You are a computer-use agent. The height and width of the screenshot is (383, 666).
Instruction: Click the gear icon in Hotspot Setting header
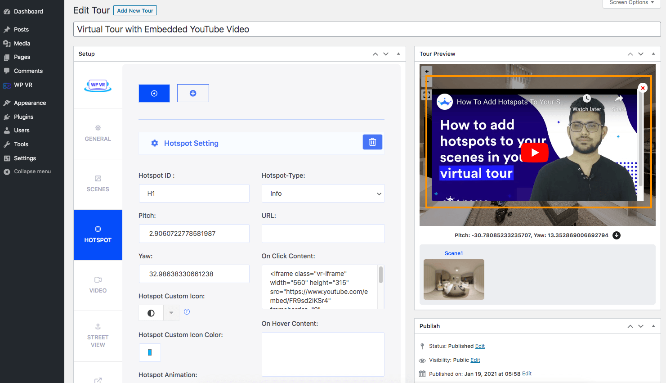(155, 143)
